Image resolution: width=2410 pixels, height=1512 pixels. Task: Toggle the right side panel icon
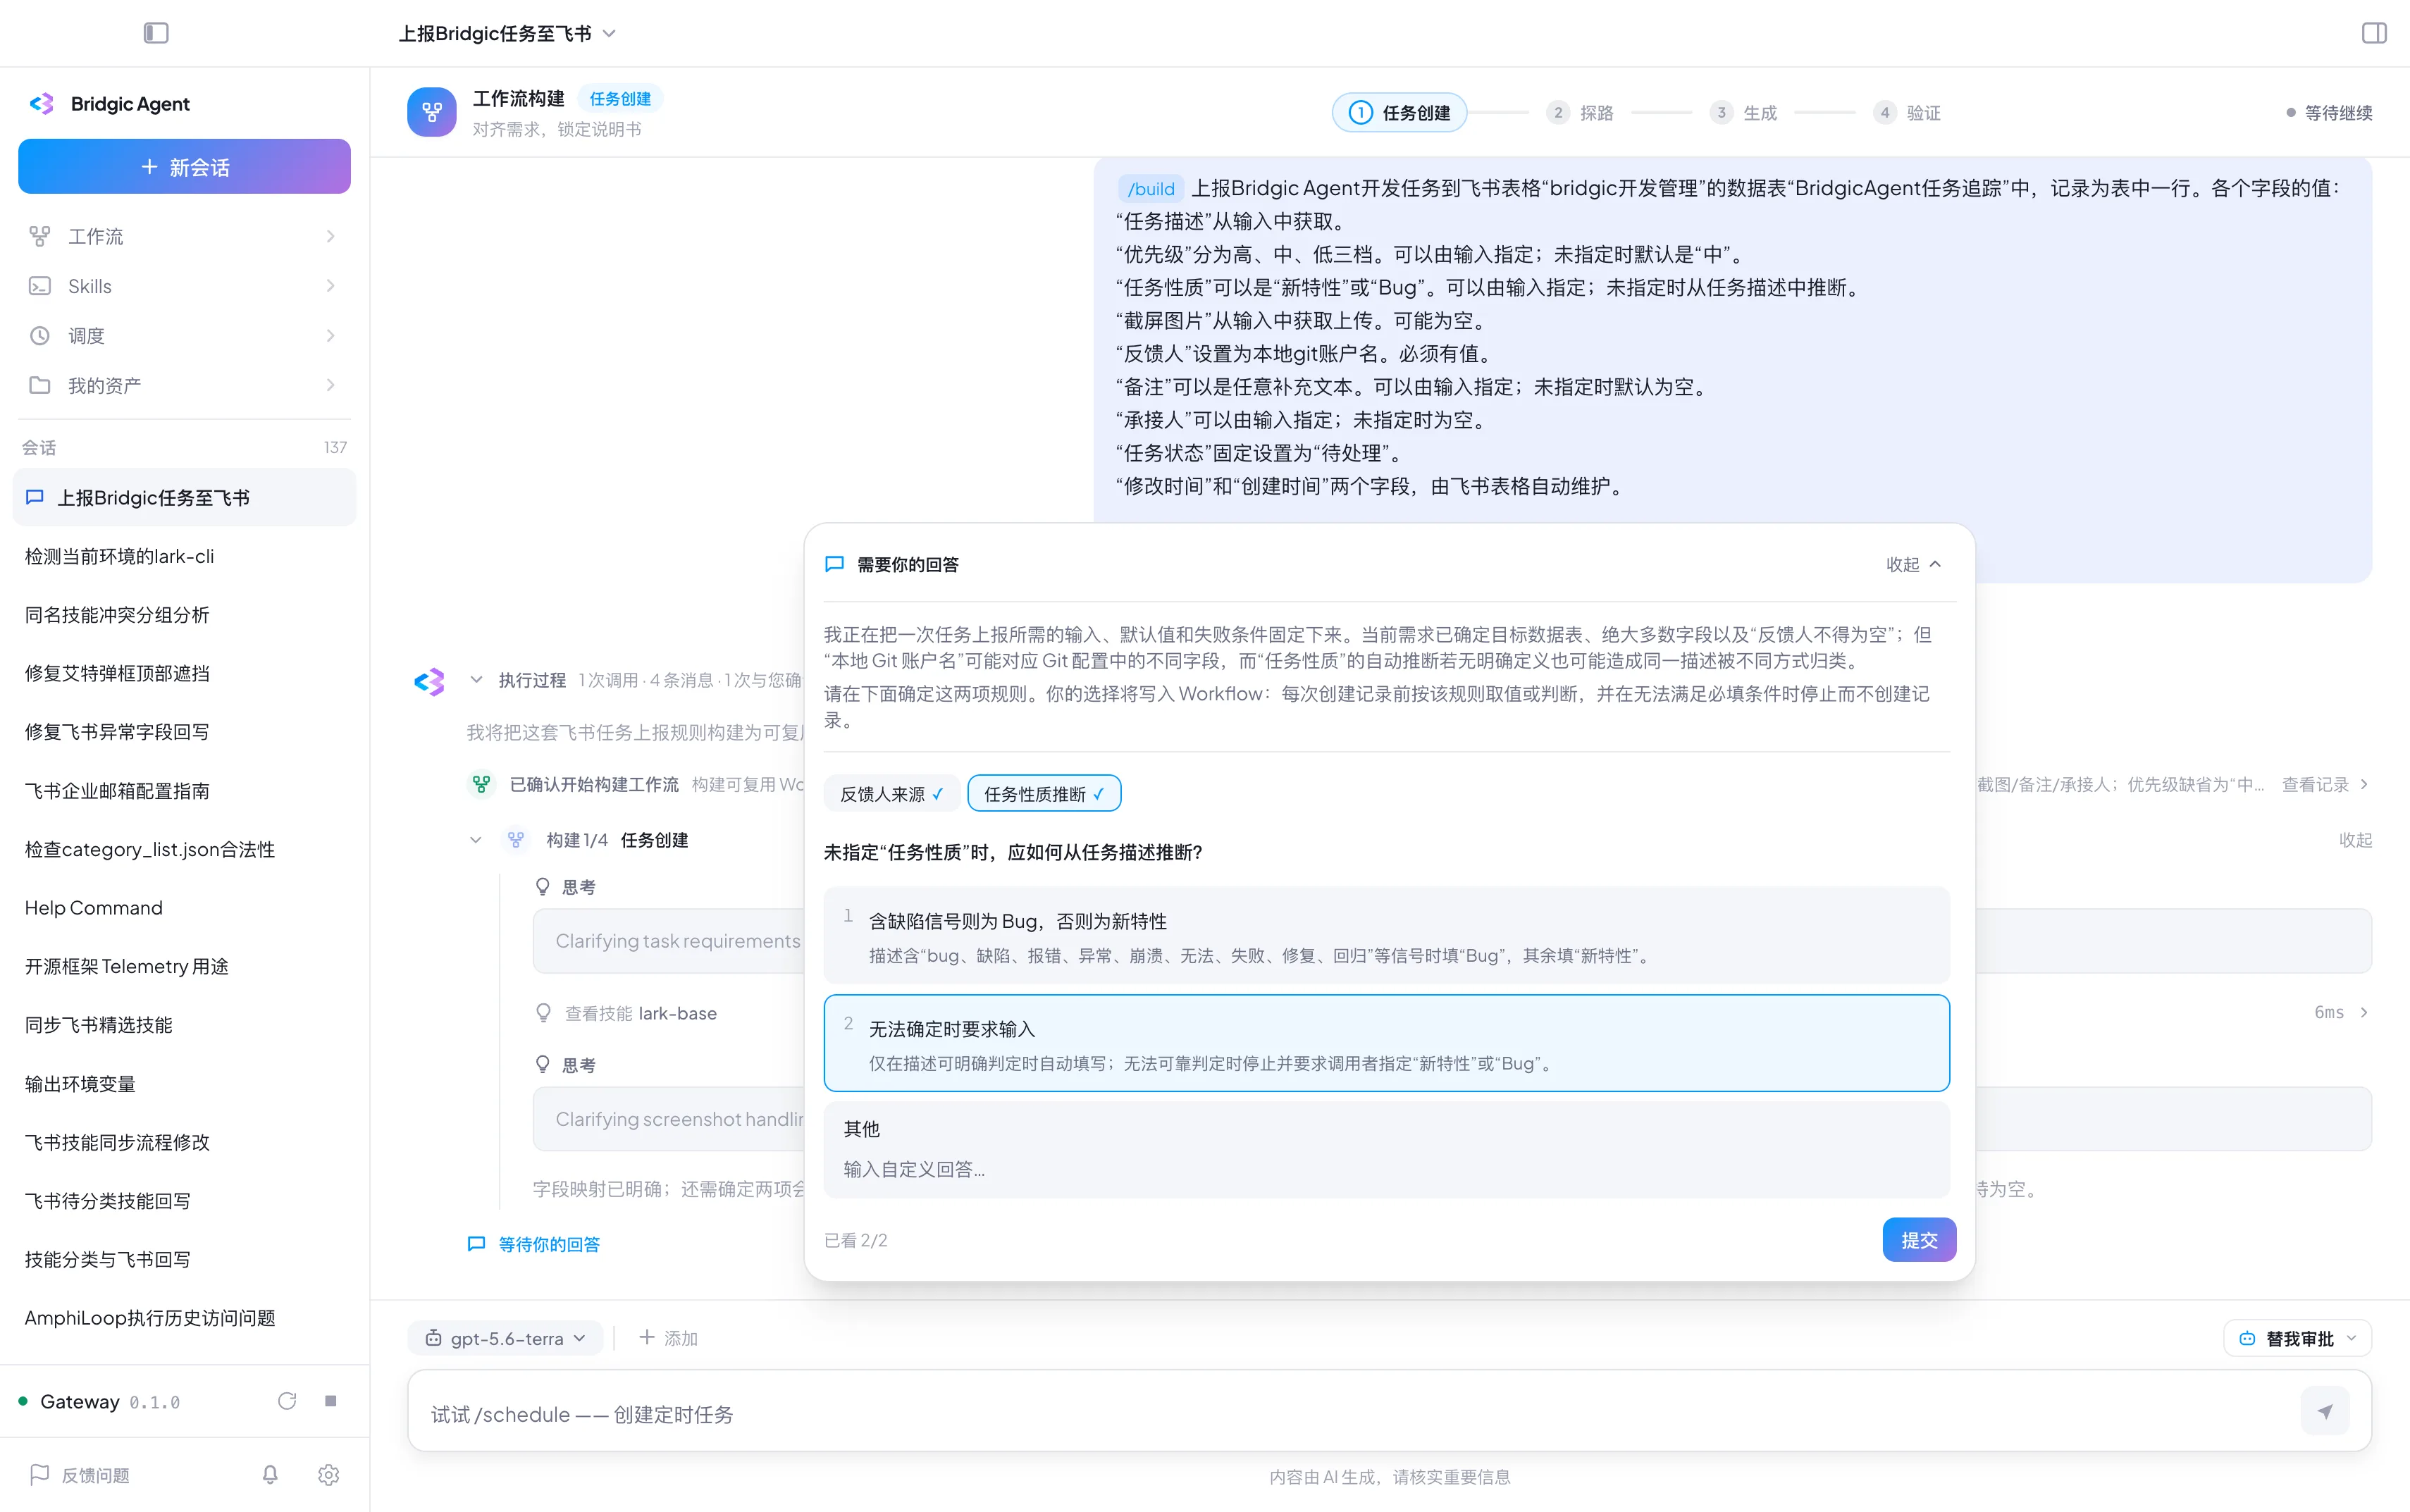(x=2374, y=33)
